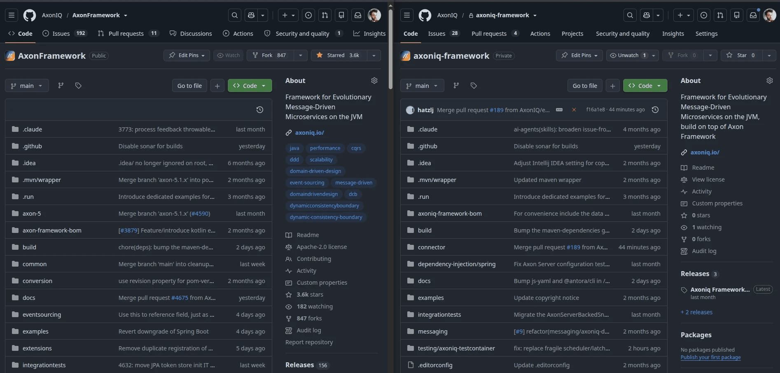Open notifications inbox in right axoniq-framework window
Image resolution: width=780 pixels, height=373 pixels.
753,15
